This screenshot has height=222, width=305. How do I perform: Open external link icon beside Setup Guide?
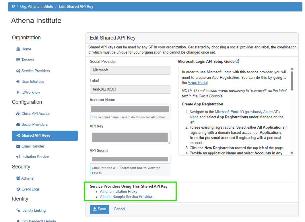click(237, 61)
